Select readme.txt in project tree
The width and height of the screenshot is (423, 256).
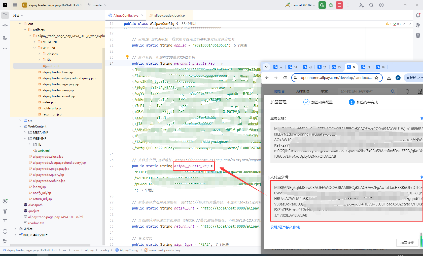pyautogui.click(x=36, y=223)
